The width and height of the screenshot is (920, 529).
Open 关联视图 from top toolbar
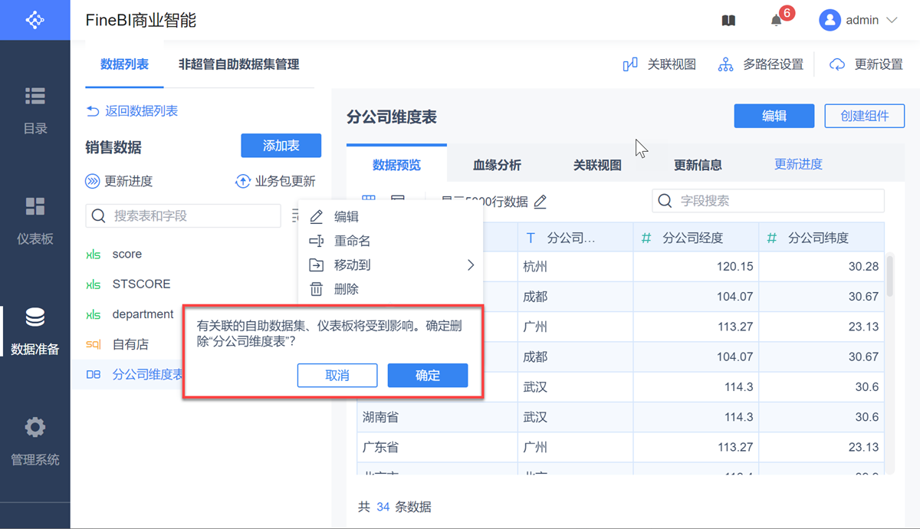(x=660, y=64)
